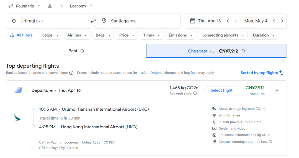The image size is (299, 158).
Task: Click the All filters sliders icon
Action: (12, 35)
